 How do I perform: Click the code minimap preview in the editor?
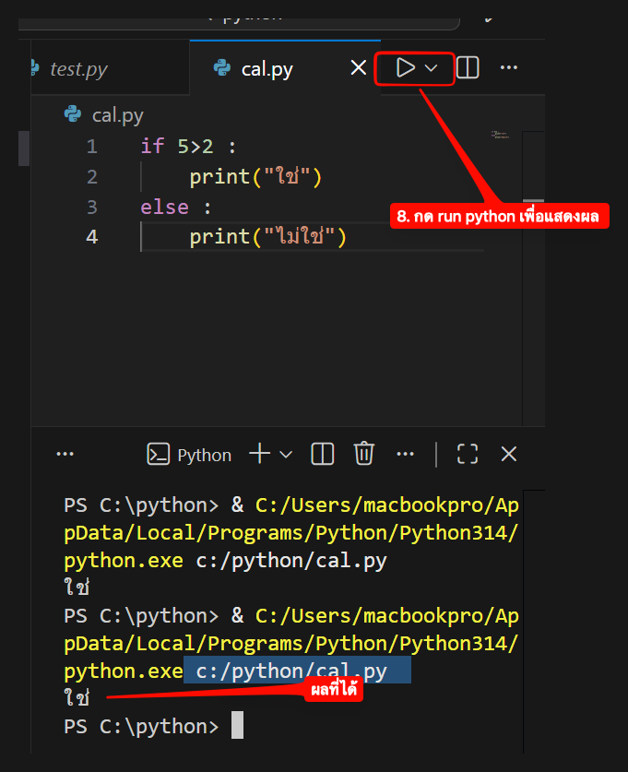500,136
